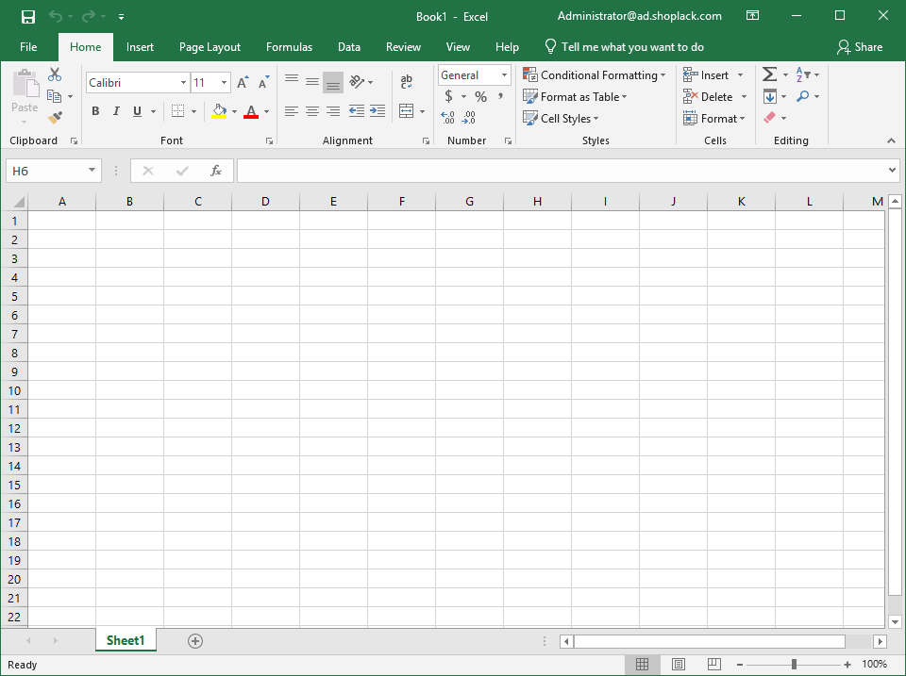Open Find & Select magnifier menu
Screen dimensions: 906x676
[807, 96]
